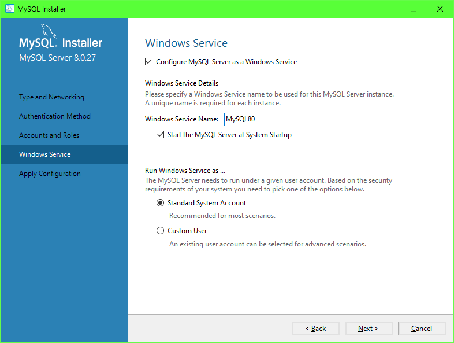Click the MySQL Installer title bar icon
The image size is (454, 343).
pyautogui.click(x=10, y=9)
